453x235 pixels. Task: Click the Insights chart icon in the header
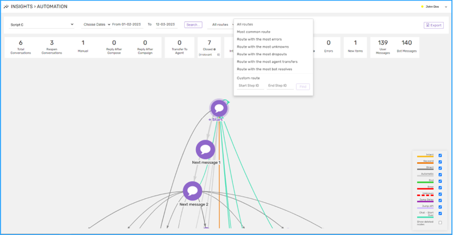6,7
